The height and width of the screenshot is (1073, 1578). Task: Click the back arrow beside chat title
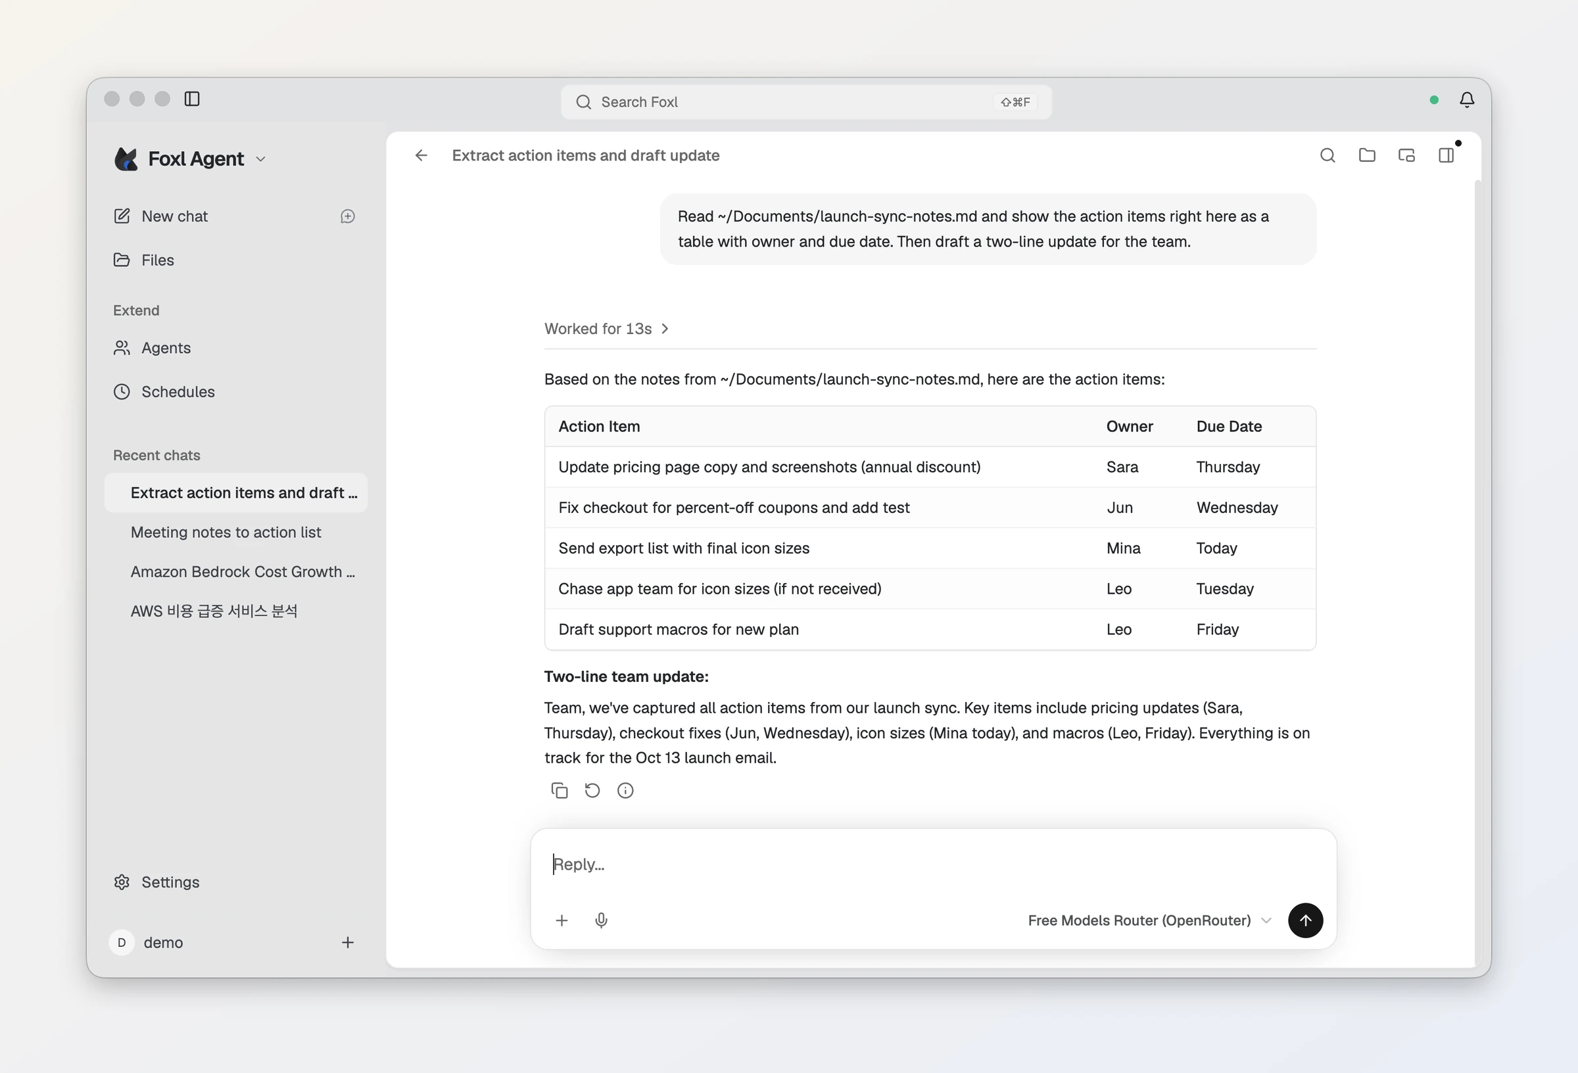click(x=421, y=156)
